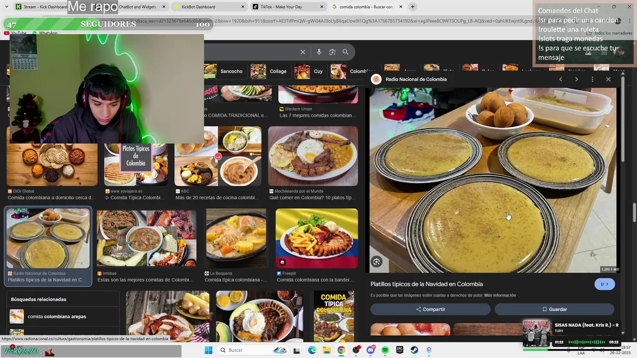Open the Más información link

[500, 295]
